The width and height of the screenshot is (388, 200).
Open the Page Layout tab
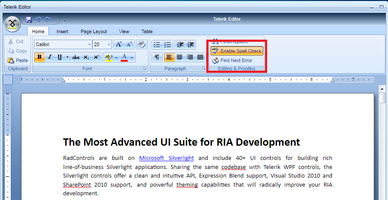coord(94,31)
